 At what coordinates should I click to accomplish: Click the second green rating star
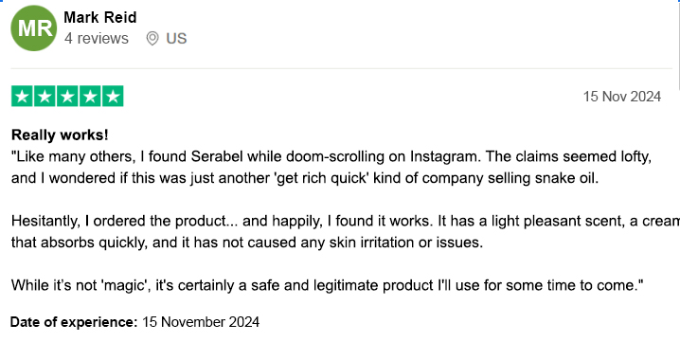click(45, 96)
